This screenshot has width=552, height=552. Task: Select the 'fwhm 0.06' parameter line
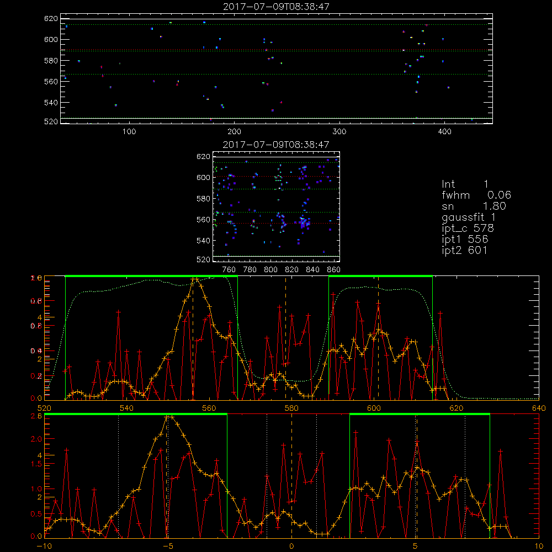coord(476,195)
